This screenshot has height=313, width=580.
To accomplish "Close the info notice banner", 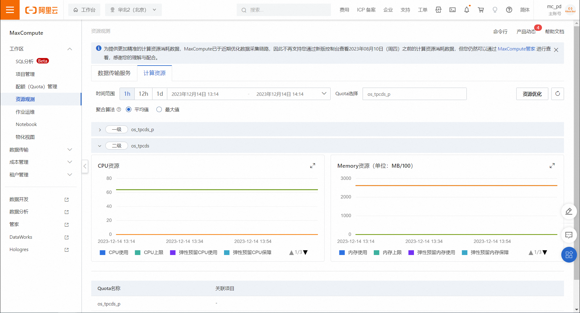I will click(556, 50).
